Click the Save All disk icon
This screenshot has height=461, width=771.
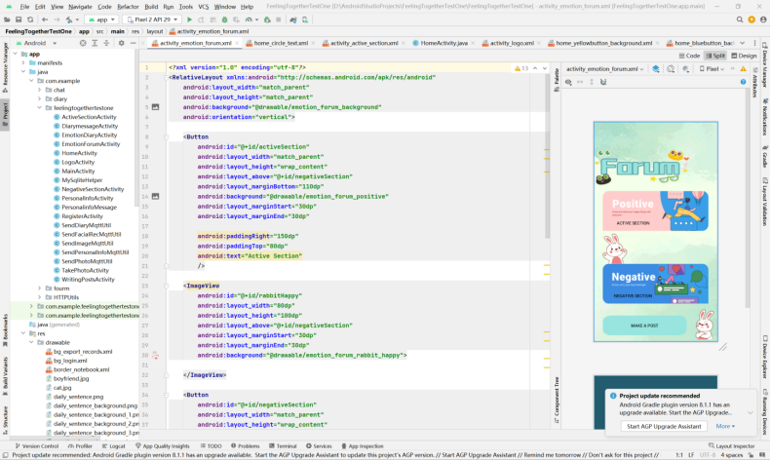pyautogui.click(x=19, y=19)
